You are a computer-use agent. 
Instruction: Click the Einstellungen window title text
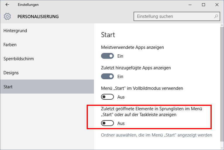click(x=28, y=5)
